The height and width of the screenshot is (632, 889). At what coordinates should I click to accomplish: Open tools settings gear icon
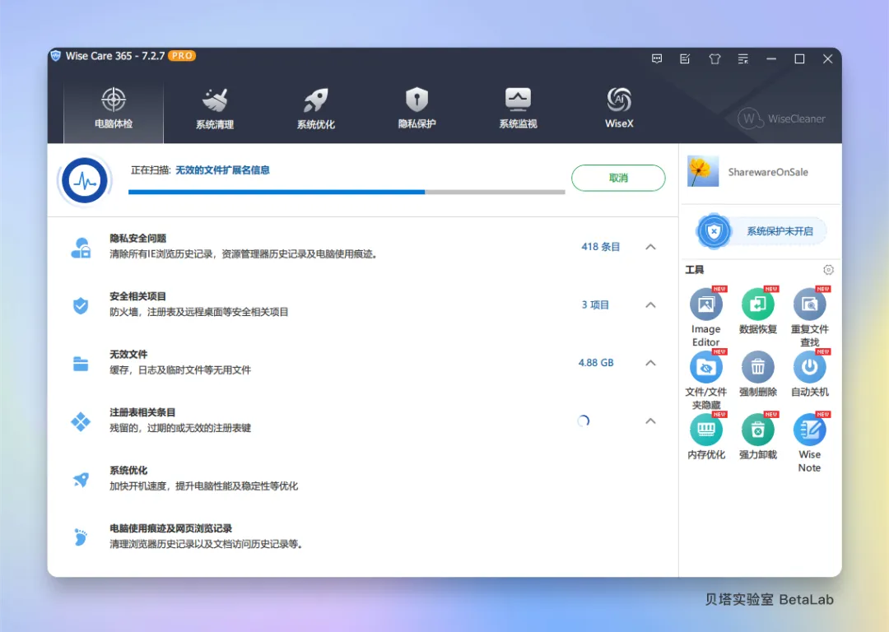pyautogui.click(x=828, y=270)
